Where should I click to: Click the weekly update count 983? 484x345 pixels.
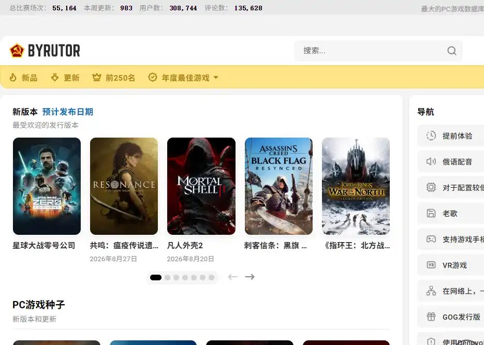[x=126, y=8]
